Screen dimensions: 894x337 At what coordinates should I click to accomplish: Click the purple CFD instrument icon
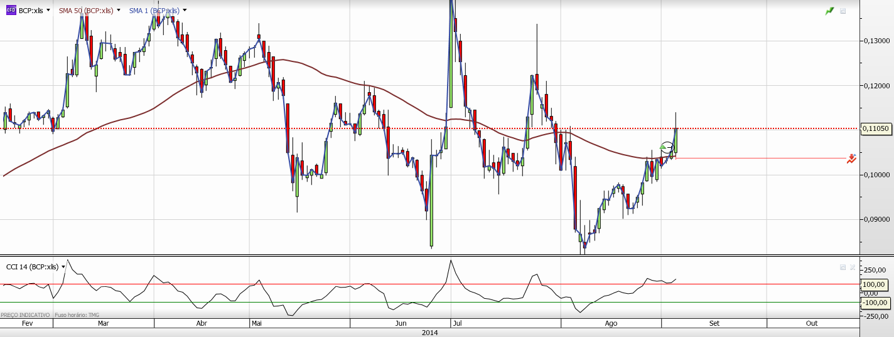[x=11, y=11]
